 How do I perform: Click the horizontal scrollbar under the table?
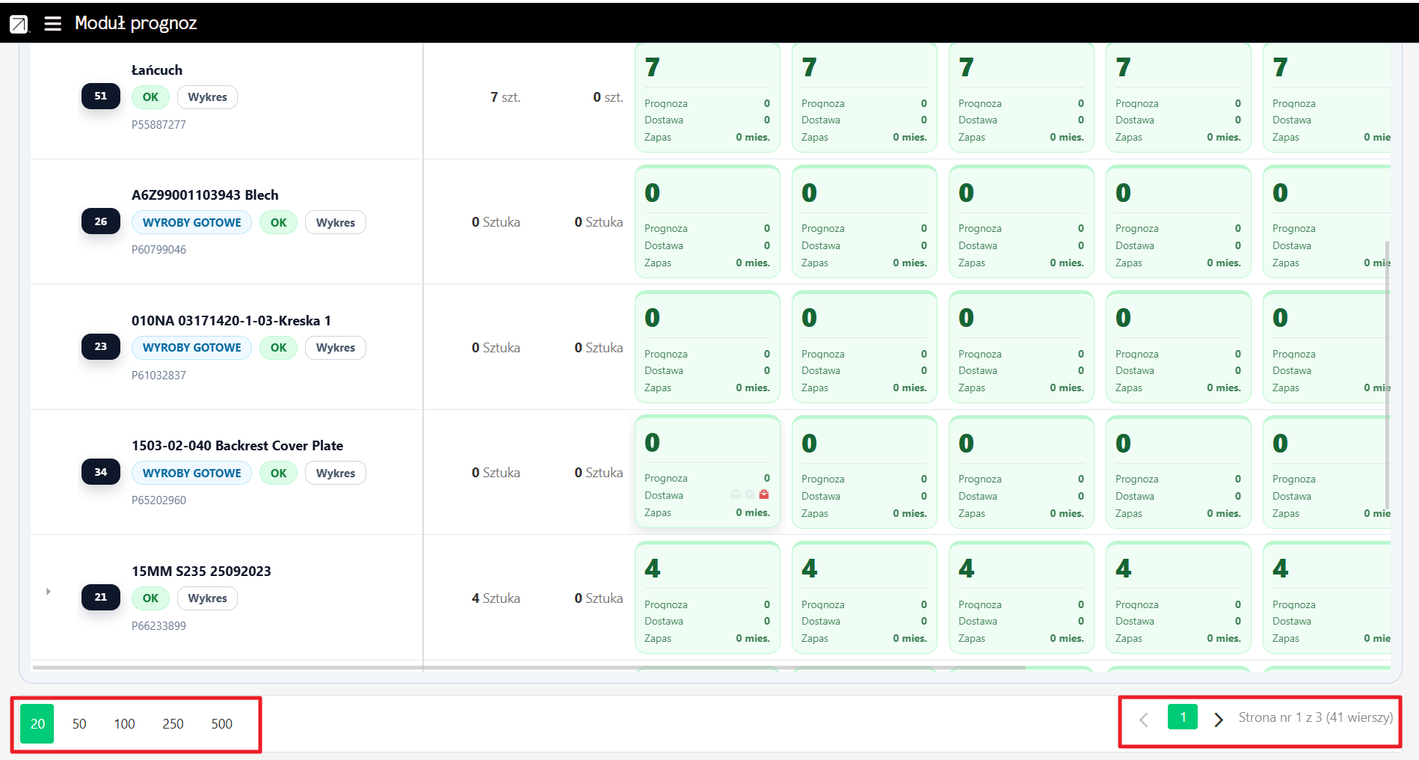pyautogui.click(x=529, y=667)
